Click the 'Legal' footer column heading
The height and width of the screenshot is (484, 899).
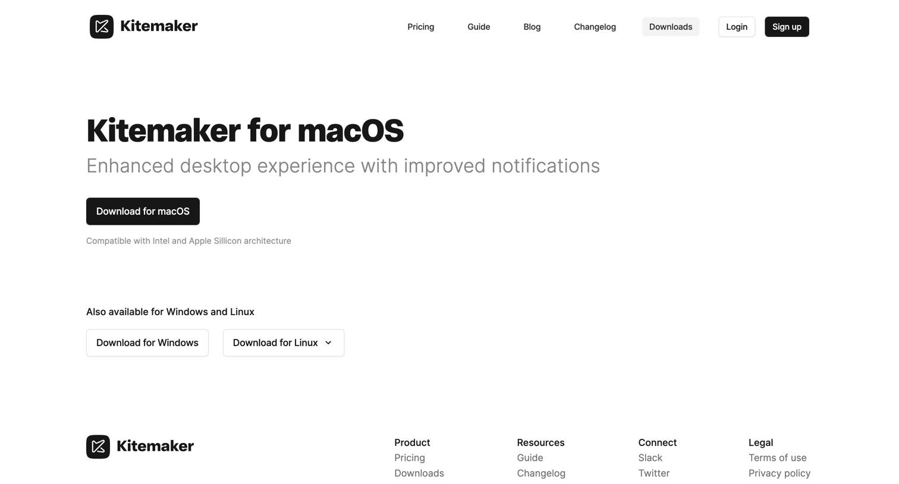pyautogui.click(x=760, y=442)
